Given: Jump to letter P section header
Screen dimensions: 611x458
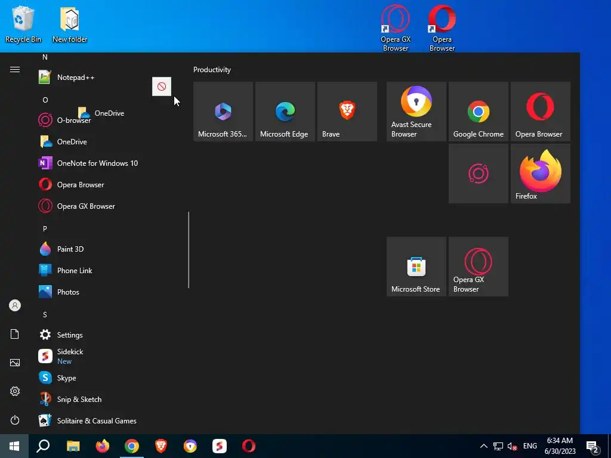Looking at the screenshot, I should [x=45, y=228].
